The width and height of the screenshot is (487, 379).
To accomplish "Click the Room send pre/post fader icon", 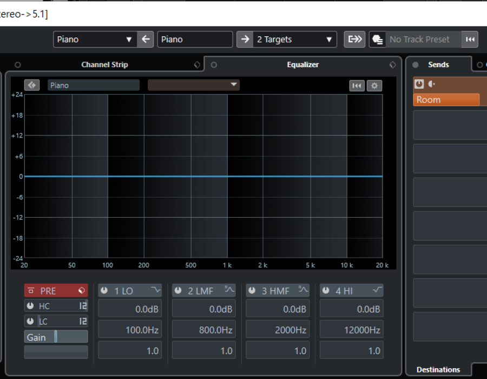I will [x=432, y=84].
